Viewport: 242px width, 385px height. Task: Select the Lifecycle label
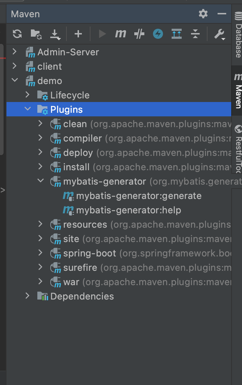[70, 95]
